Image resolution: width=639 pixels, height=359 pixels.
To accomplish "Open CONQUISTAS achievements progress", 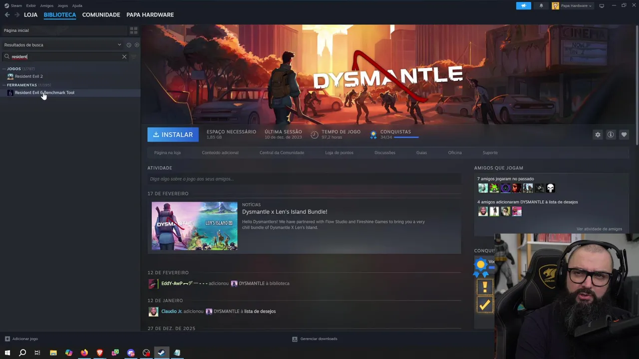I will 394,134.
